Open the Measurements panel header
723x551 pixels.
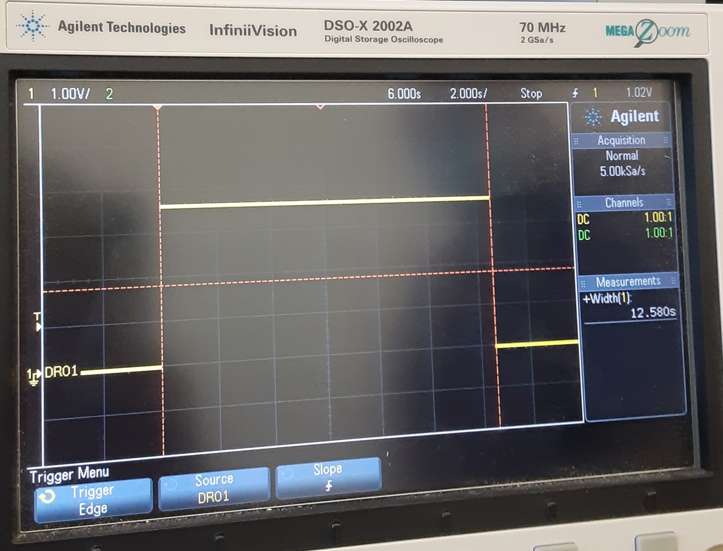tap(628, 282)
